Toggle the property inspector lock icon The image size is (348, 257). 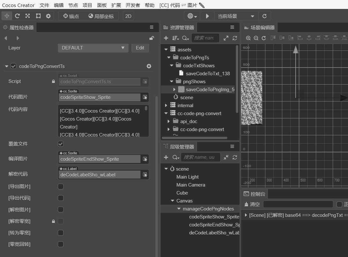click(x=152, y=38)
